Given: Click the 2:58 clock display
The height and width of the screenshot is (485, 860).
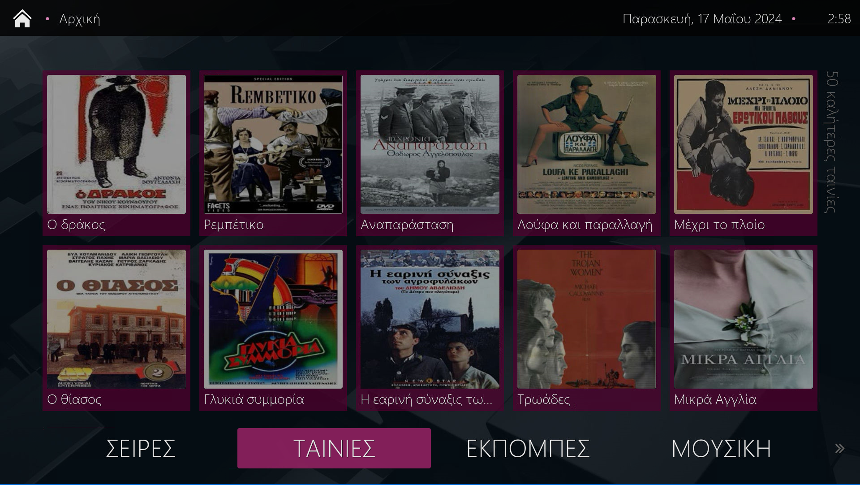Looking at the screenshot, I should (x=839, y=19).
